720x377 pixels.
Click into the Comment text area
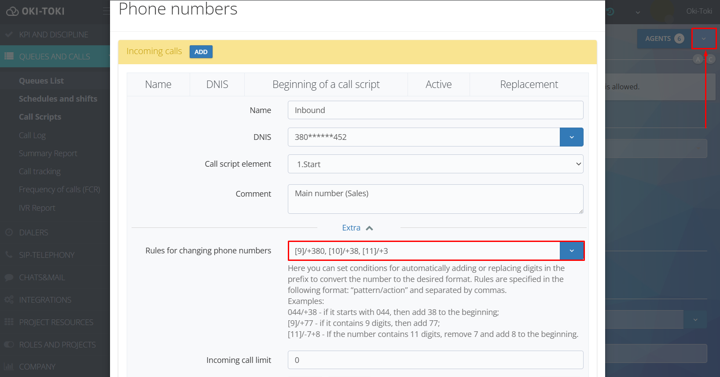click(x=435, y=199)
